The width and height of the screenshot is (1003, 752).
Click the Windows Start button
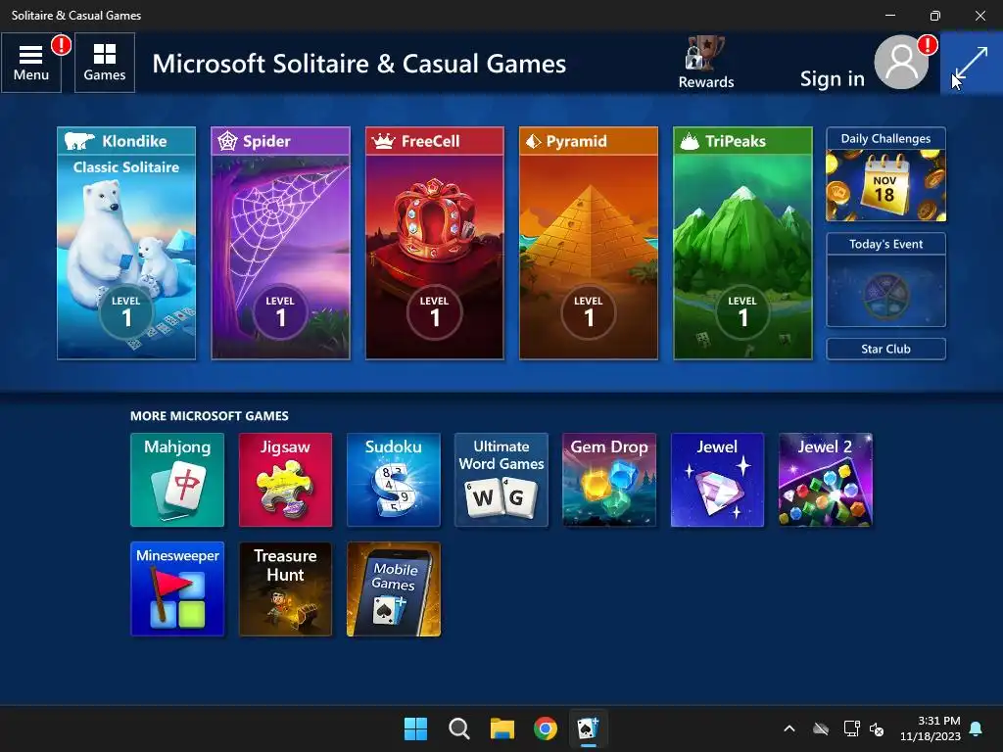click(x=415, y=728)
